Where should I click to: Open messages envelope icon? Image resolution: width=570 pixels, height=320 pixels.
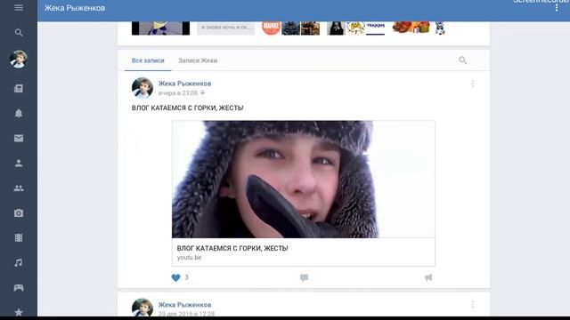[x=19, y=139]
